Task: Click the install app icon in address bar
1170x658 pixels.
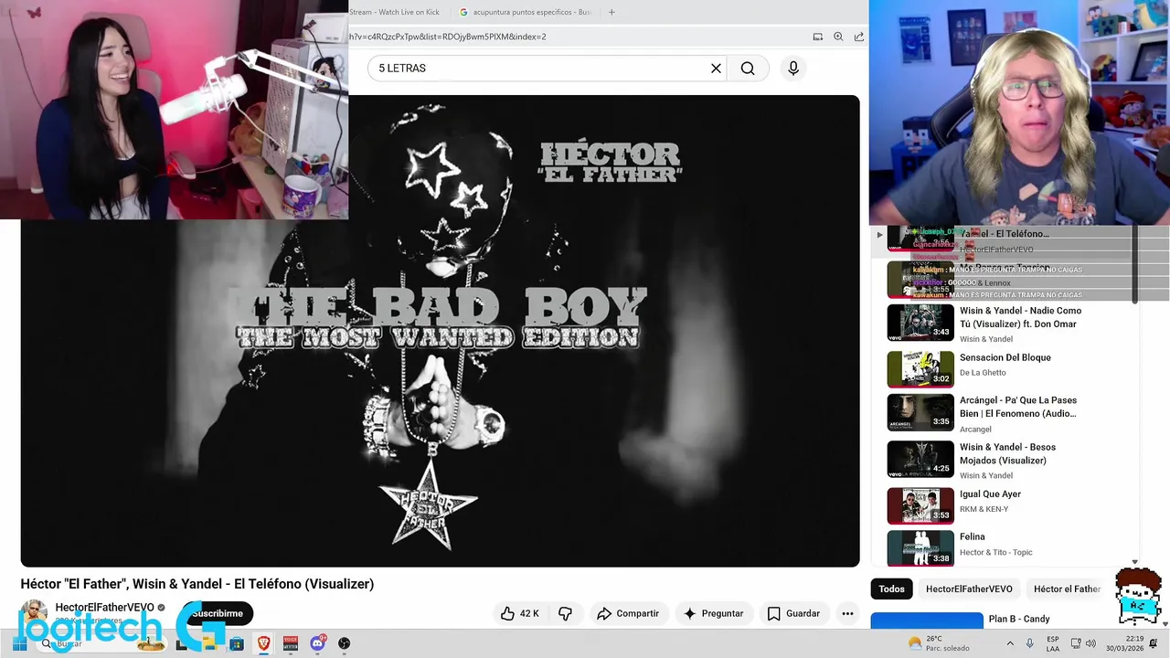Action: coord(817,37)
